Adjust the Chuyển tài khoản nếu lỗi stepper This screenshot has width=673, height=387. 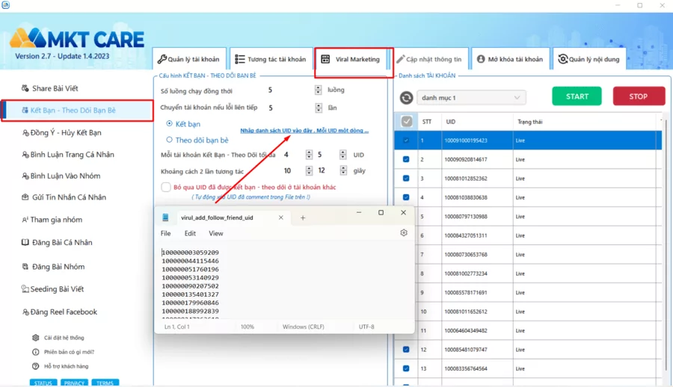[319, 108]
